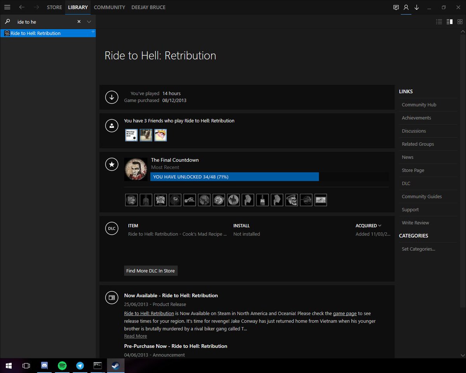
Task: Click the scrollbar up arrow
Action: coord(463,31)
